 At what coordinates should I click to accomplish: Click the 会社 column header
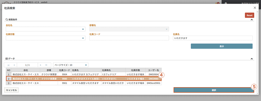pos(26,70)
